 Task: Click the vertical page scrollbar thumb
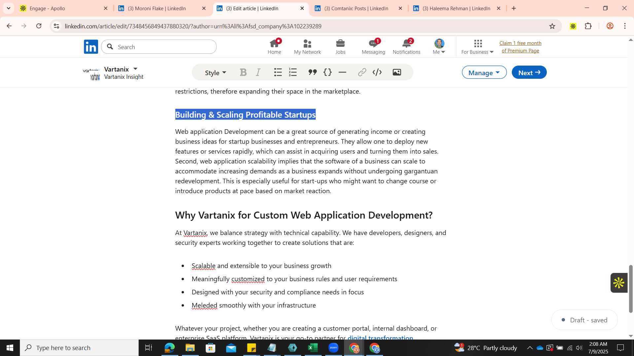pyautogui.click(x=631, y=289)
